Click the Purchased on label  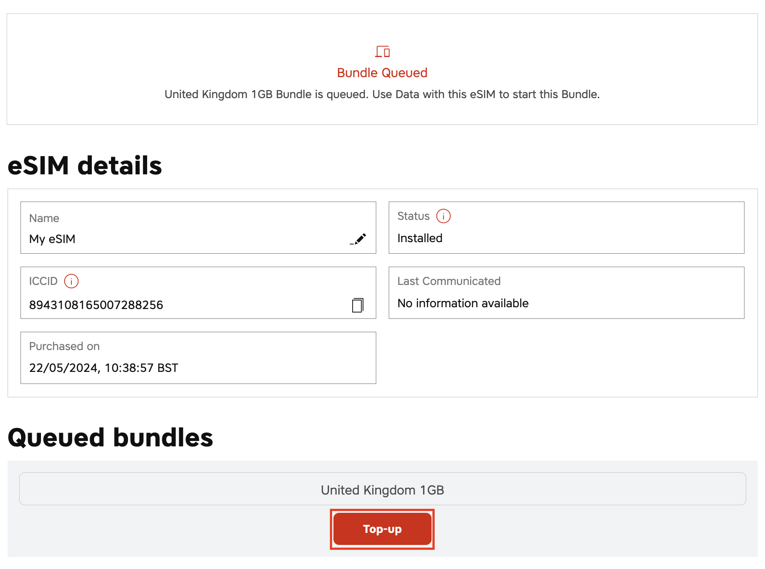[64, 346]
